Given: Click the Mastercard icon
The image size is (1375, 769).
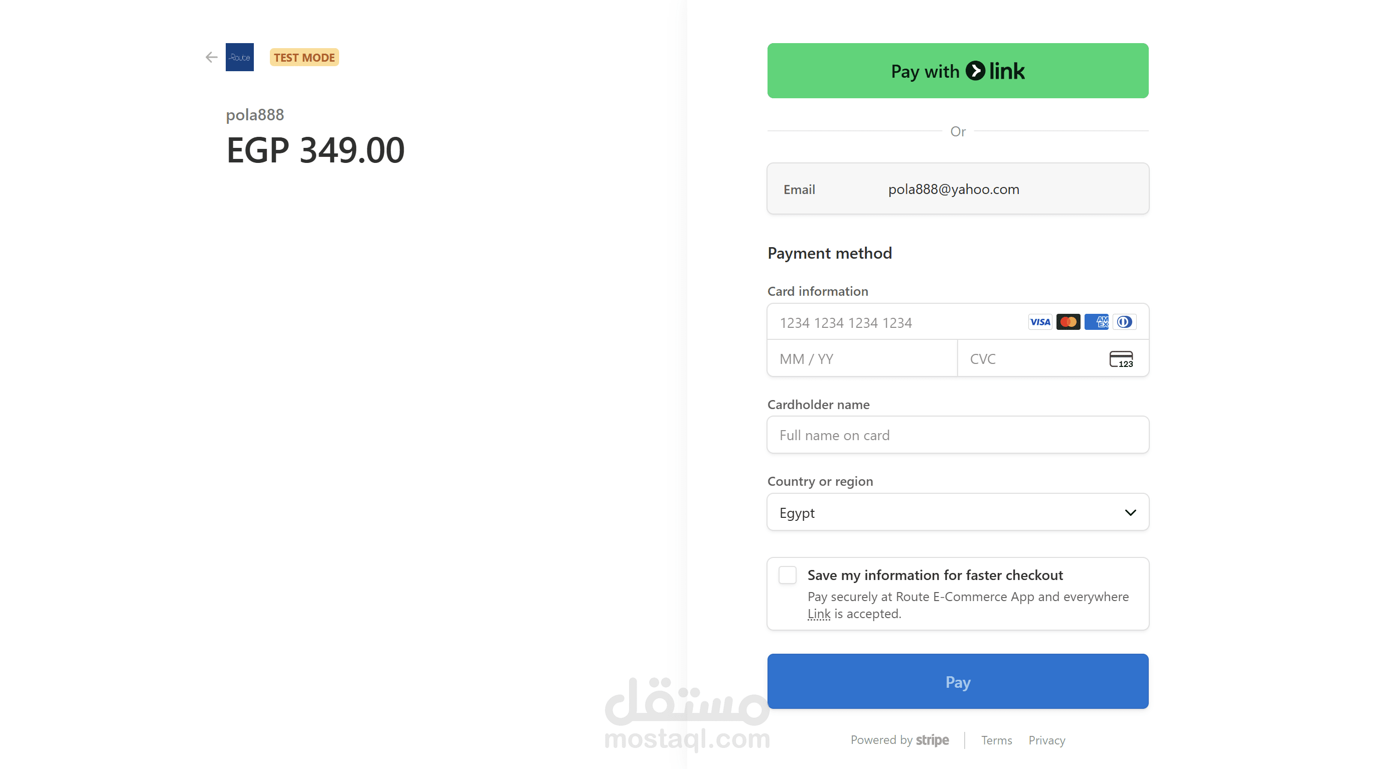Looking at the screenshot, I should [1068, 322].
